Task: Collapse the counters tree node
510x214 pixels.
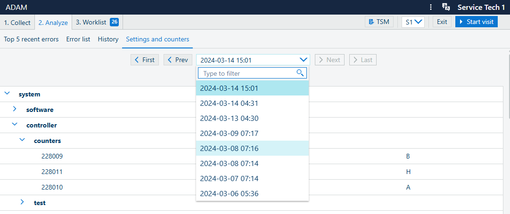Action: pos(22,140)
